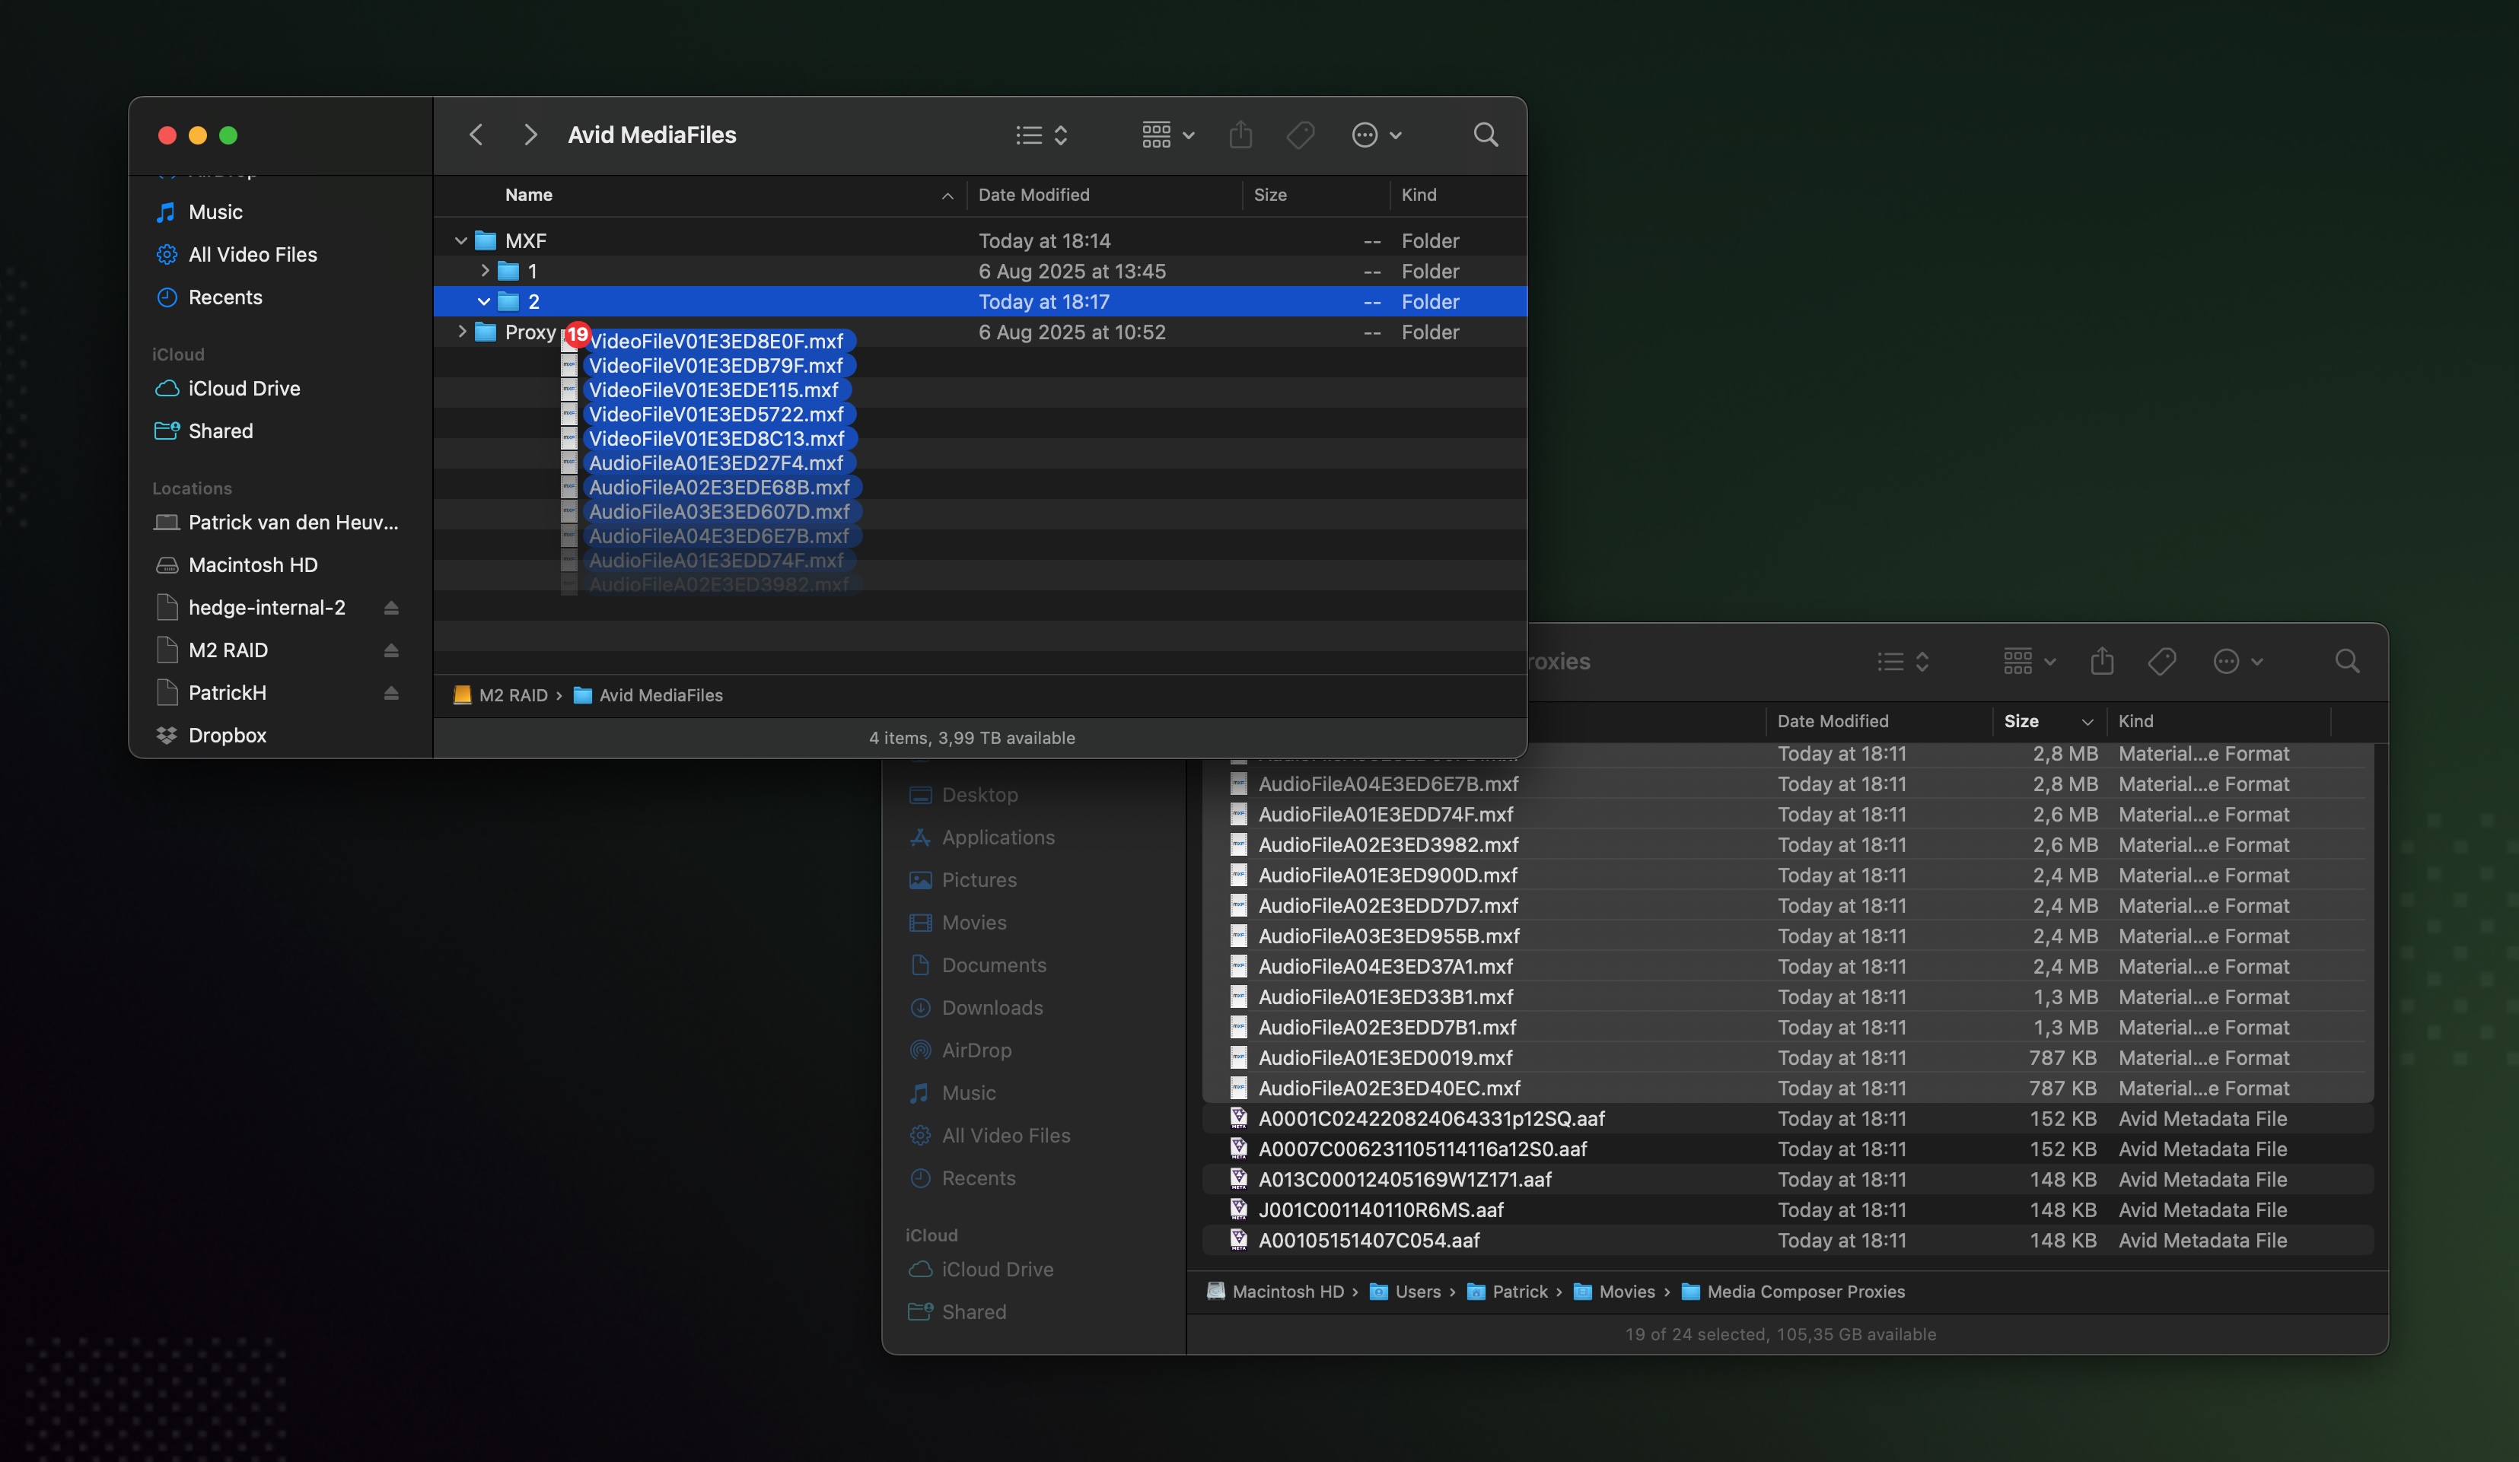Open list view switcher in Avid MediaFiles window
This screenshot has height=1462, width=2519.
click(1042, 135)
